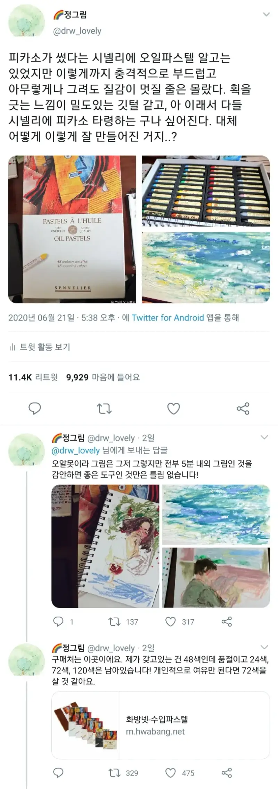This screenshot has height=789, width=278.
Task: Open 트윗 활동 보기 tweet activity
Action: tap(40, 347)
